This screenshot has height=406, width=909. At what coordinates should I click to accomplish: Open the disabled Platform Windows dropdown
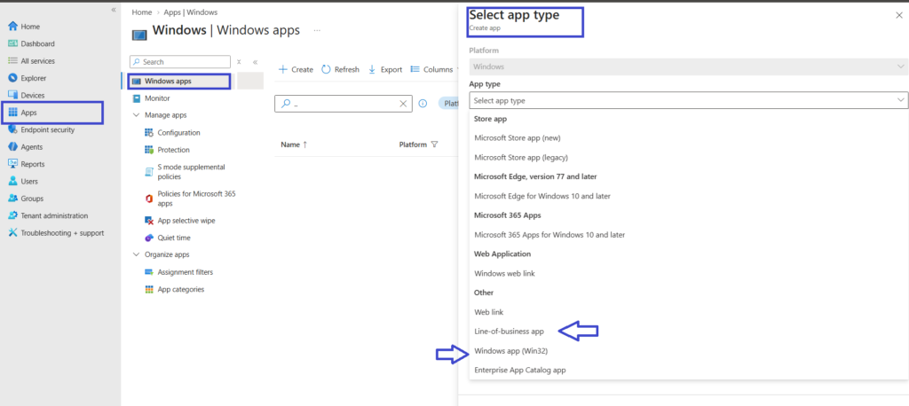[x=688, y=66]
